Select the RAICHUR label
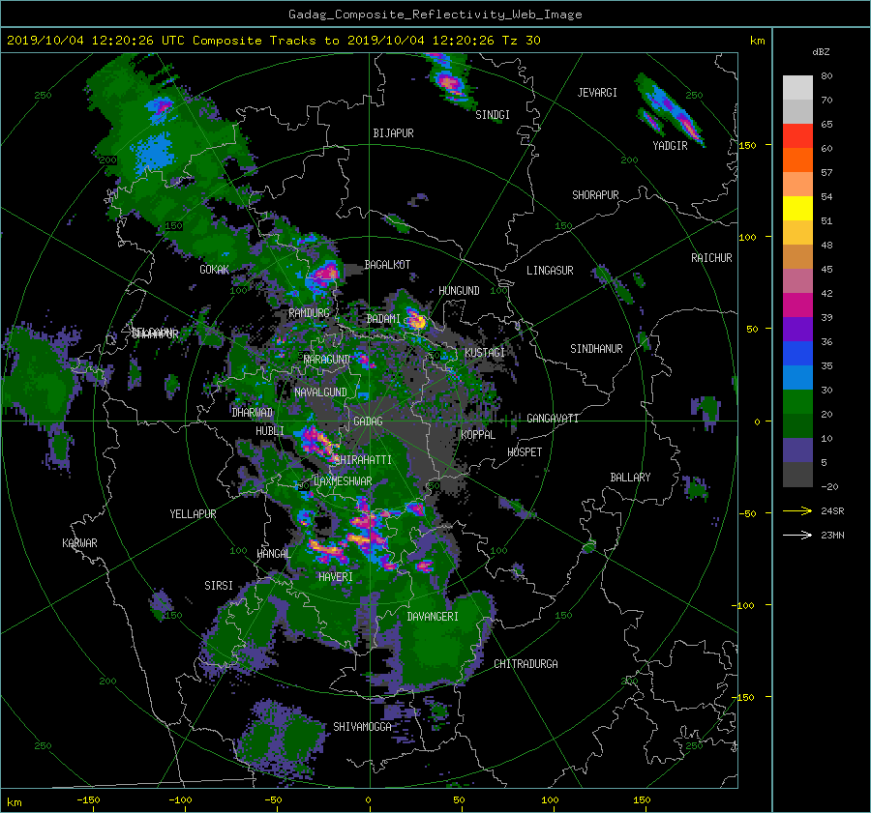 click(x=711, y=258)
